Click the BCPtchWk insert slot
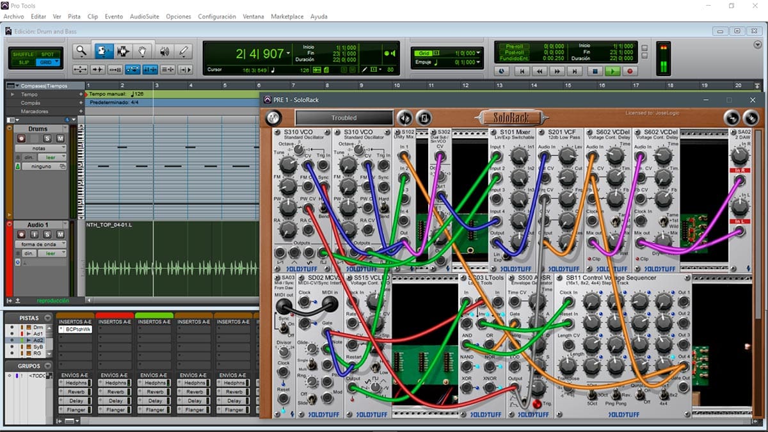Screen dimensions: 768x432 tap(76, 329)
